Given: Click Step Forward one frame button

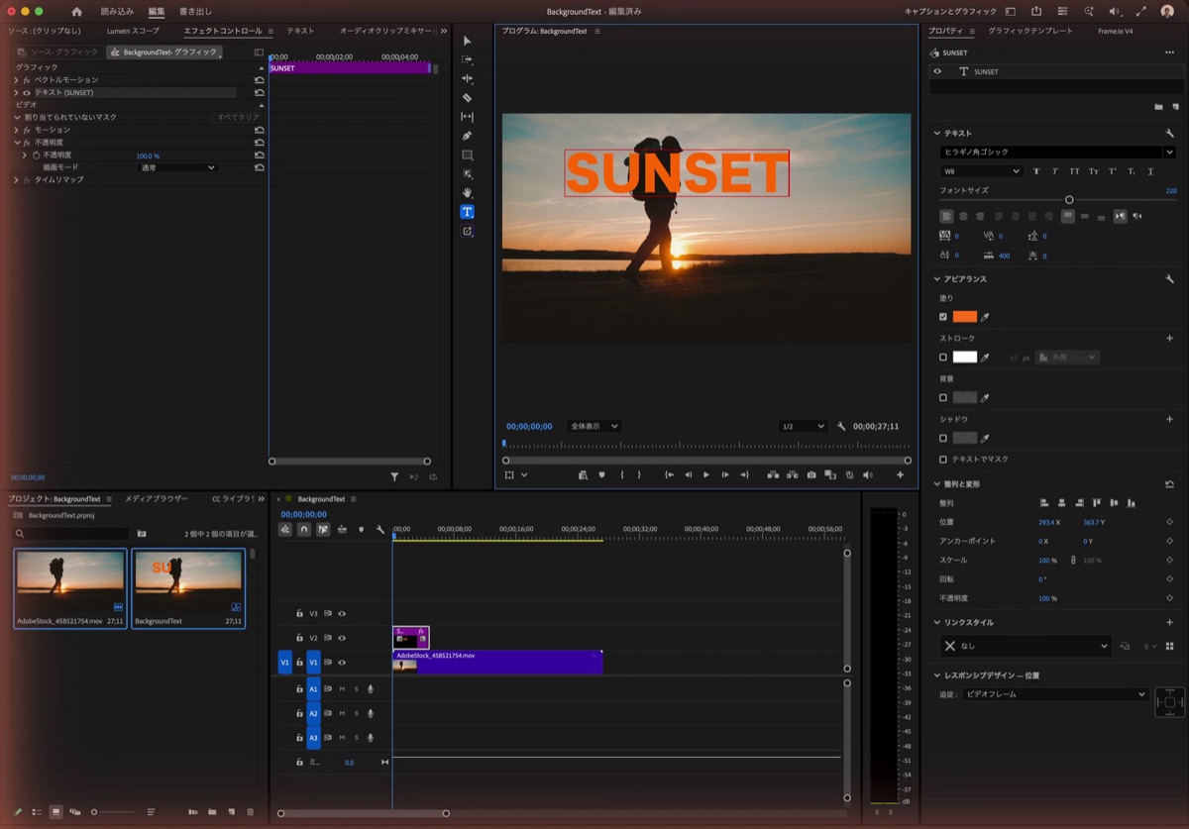Looking at the screenshot, I should [x=725, y=475].
